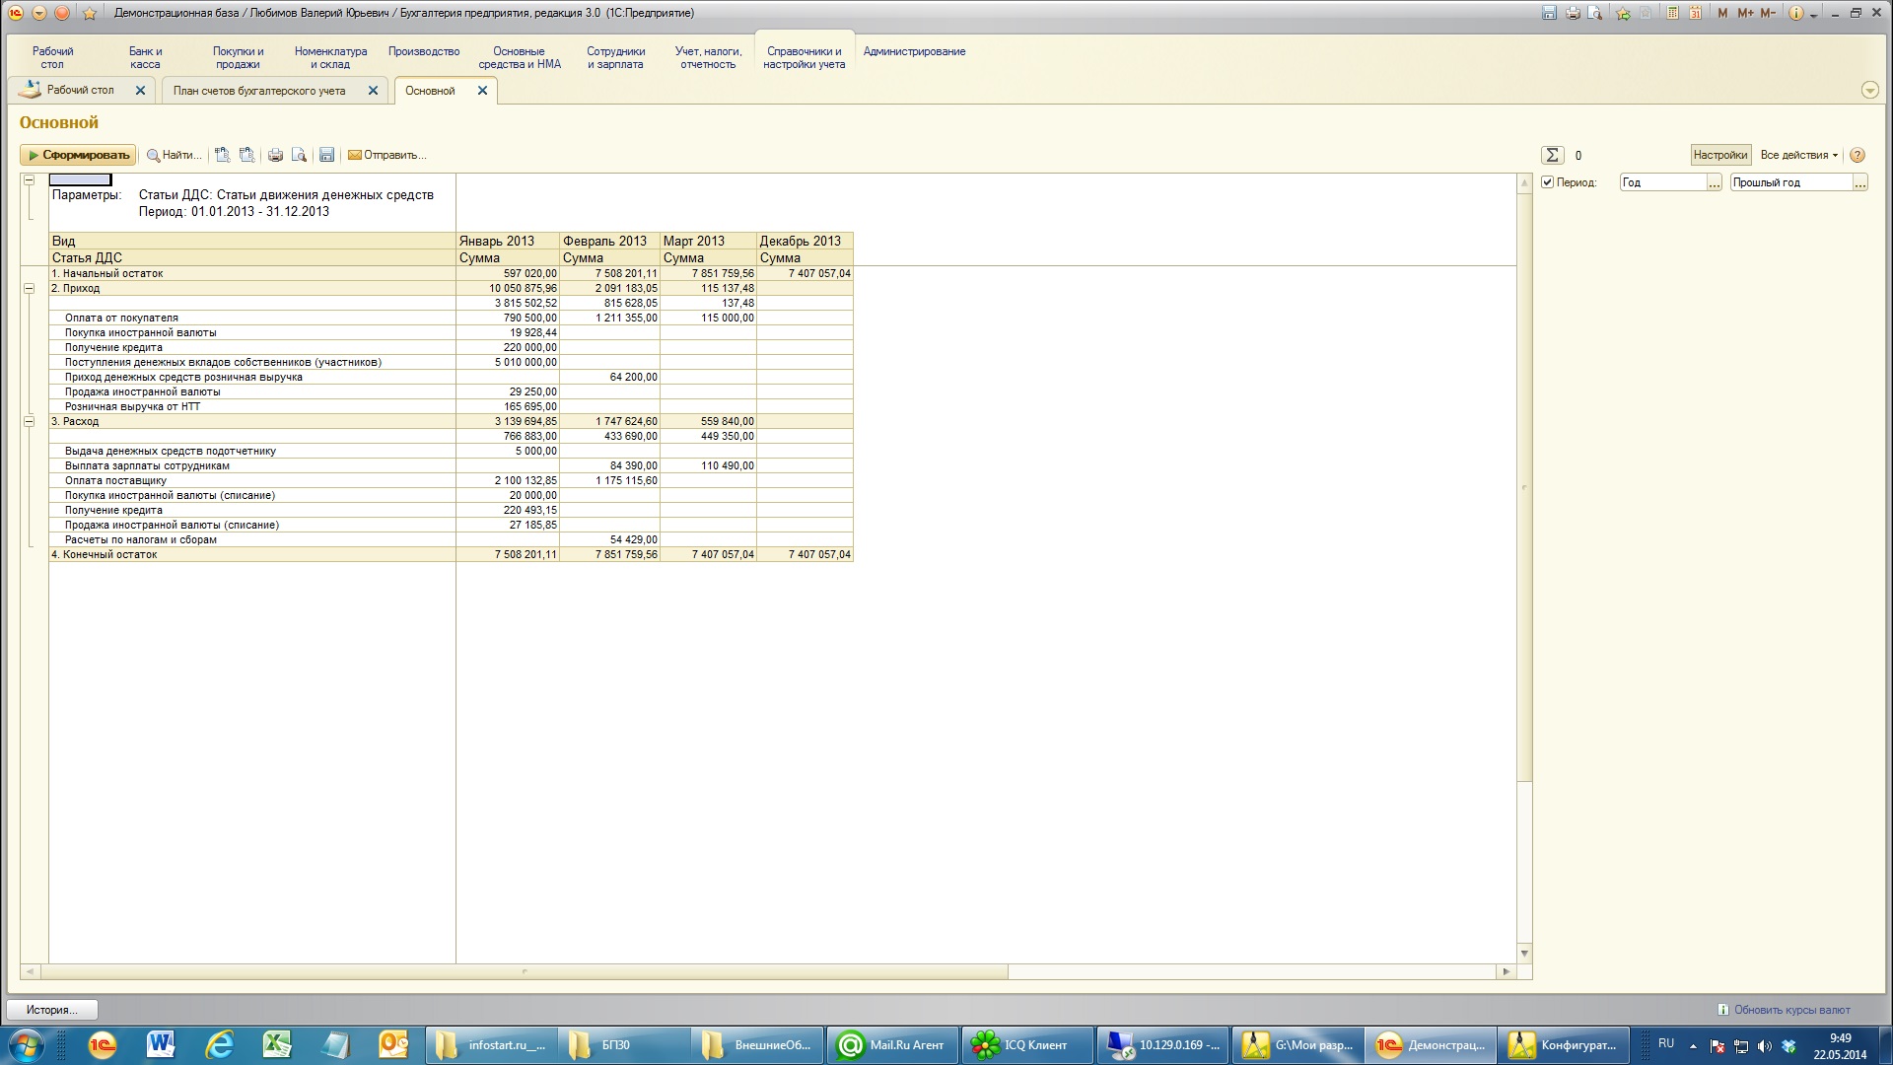Image resolution: width=1893 pixels, height=1065 pixels.
Task: Uncheck the Период checkbox
Action: tap(1548, 182)
